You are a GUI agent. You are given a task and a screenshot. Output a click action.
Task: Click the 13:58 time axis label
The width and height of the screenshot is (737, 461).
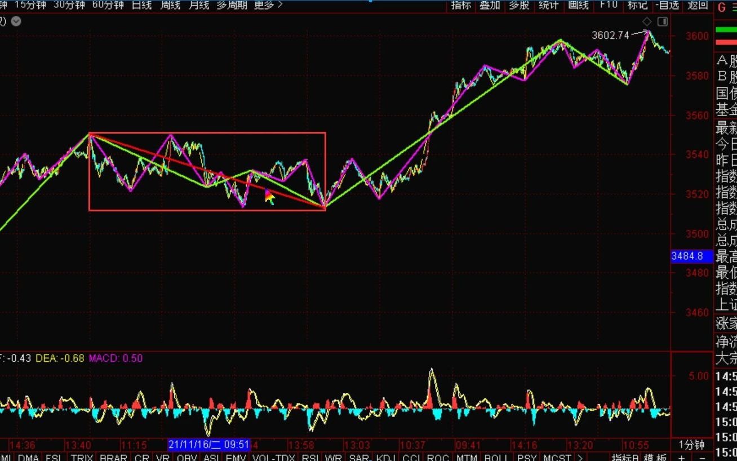click(x=301, y=445)
